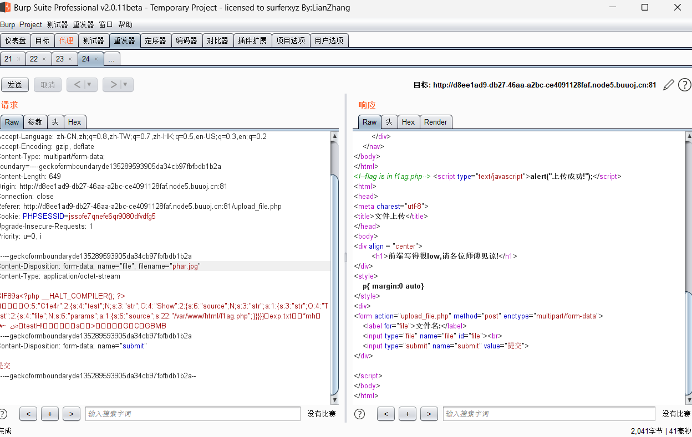This screenshot has width=692, height=437.
Task: Click response search previous match button
Action: 386,414
